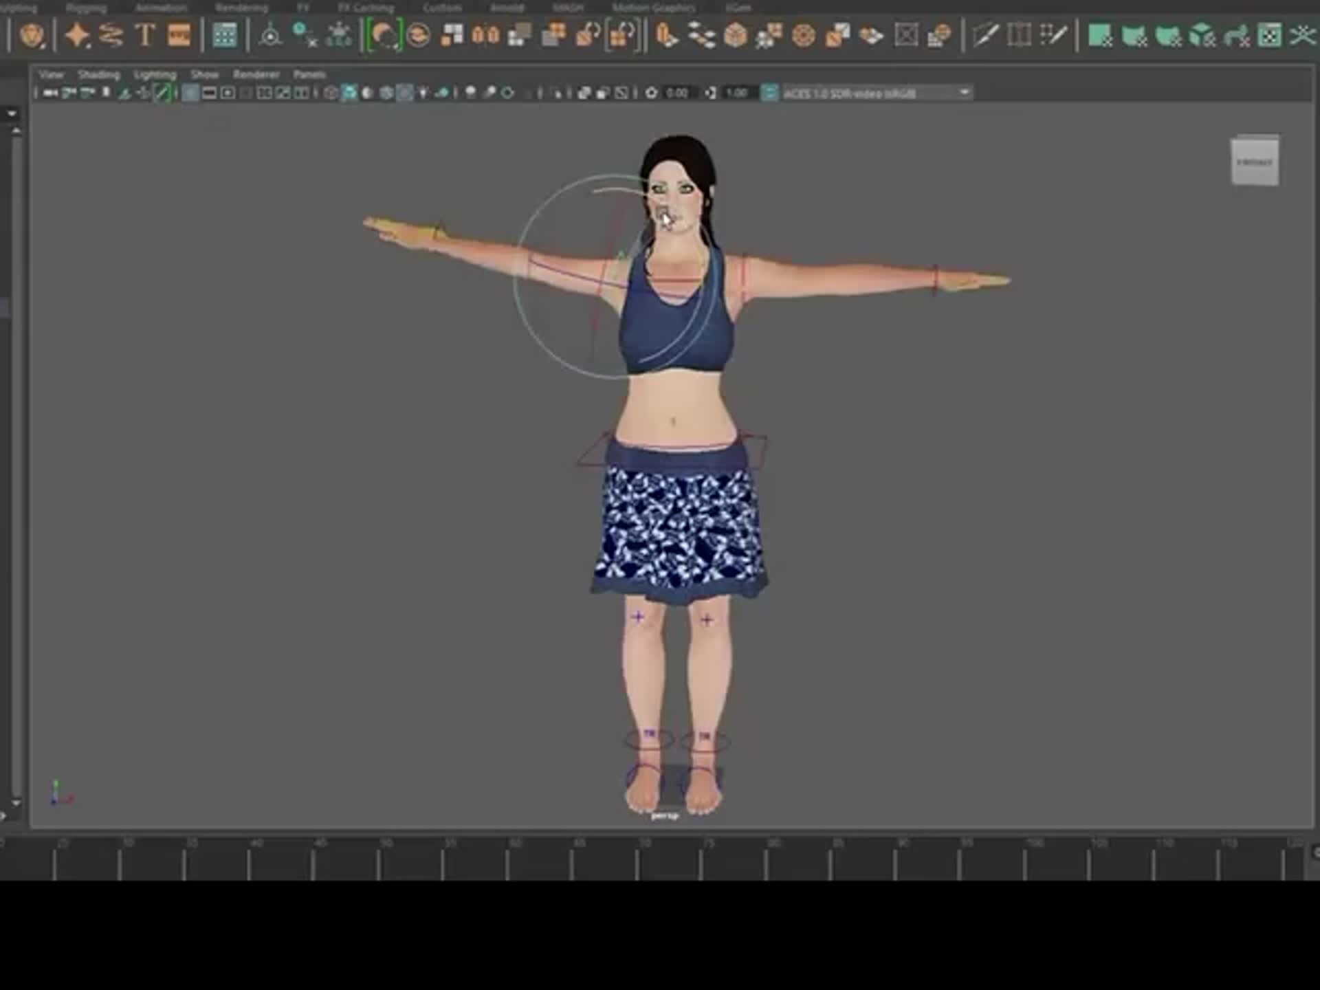The image size is (1320, 990).
Task: Select the Skeleton/Create Joints tool icon
Action: click(272, 36)
